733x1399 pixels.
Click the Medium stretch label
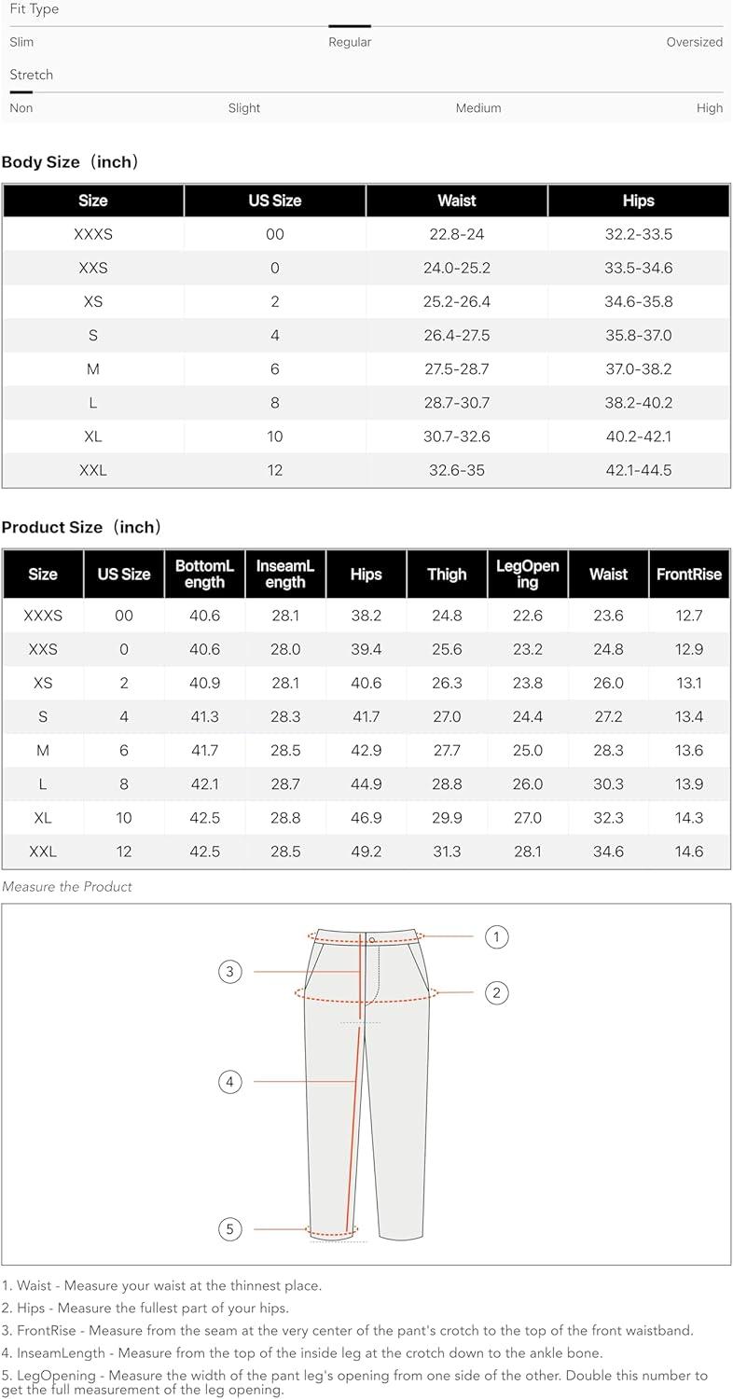click(x=478, y=108)
